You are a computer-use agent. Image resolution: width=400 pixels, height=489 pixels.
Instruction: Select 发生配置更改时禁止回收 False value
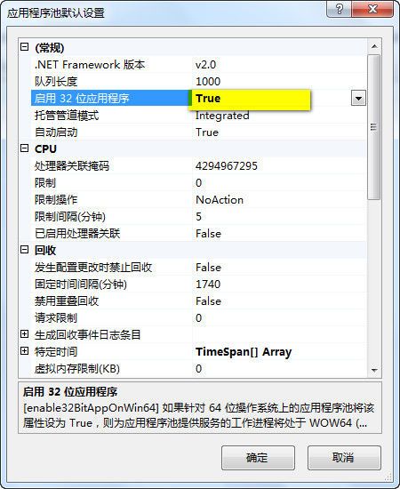tap(208, 268)
